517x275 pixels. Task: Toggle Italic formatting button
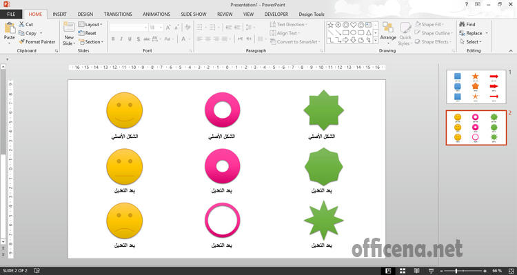(x=121, y=39)
